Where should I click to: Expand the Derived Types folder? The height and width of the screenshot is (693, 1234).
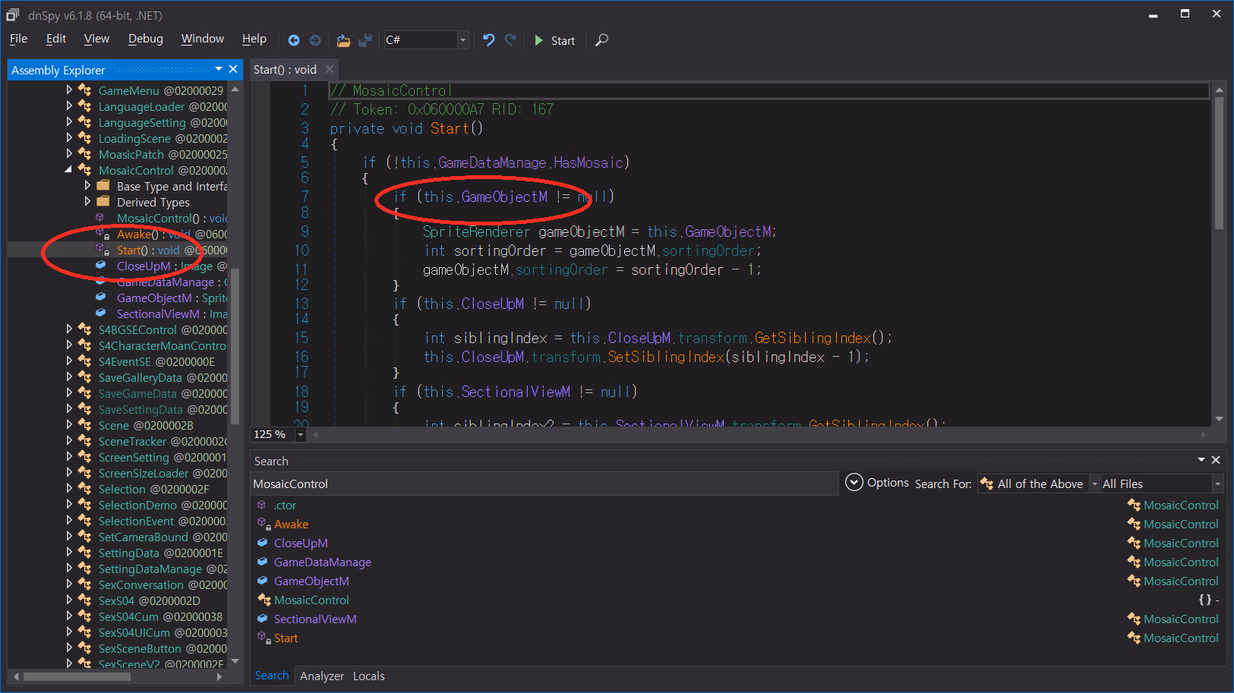click(x=87, y=202)
